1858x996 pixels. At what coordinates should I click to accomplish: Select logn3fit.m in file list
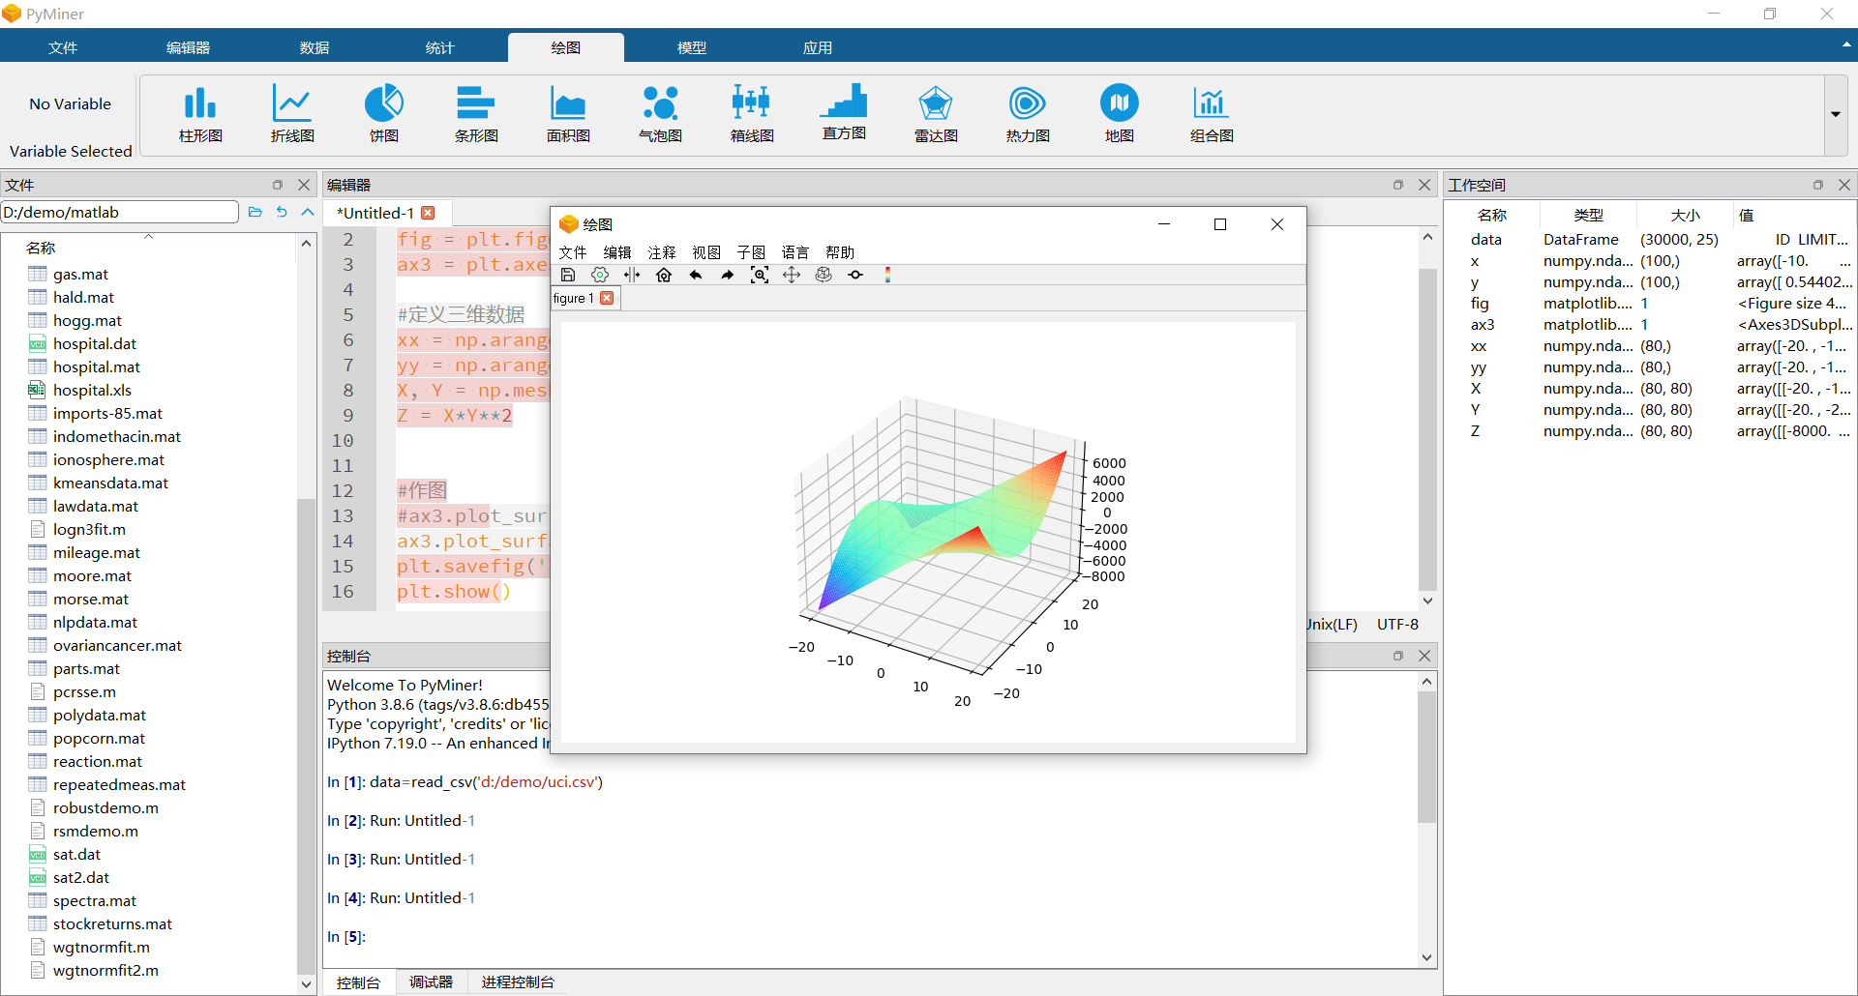(89, 529)
